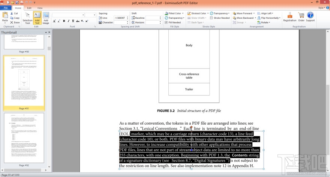Switch to the Home ribbon tab
Screen dimensions: 330x177
tap(18, 8)
